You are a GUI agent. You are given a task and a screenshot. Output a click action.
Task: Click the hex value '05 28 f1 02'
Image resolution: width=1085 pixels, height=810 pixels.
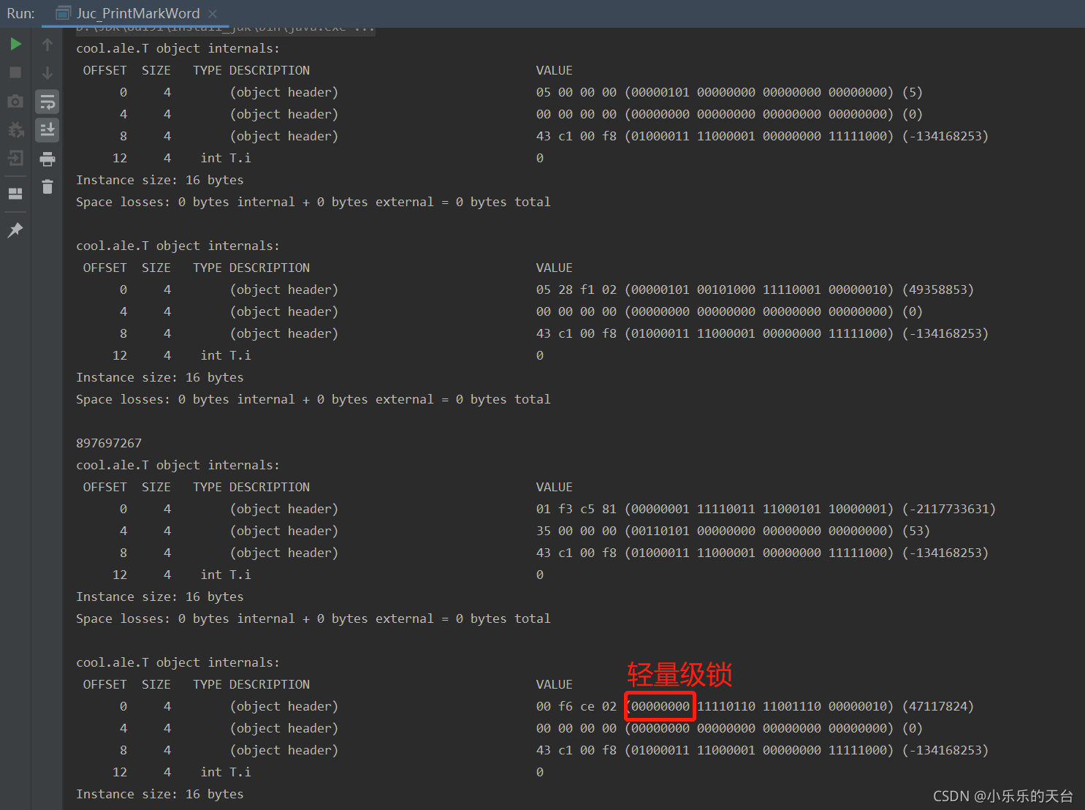pyautogui.click(x=576, y=289)
